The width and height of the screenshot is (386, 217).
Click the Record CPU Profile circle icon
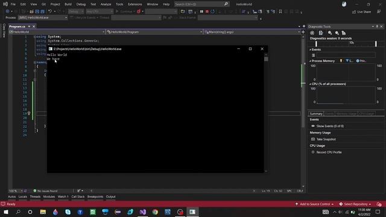point(313,153)
